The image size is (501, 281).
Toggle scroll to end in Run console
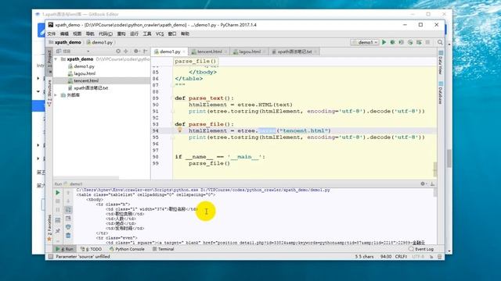coord(68,219)
